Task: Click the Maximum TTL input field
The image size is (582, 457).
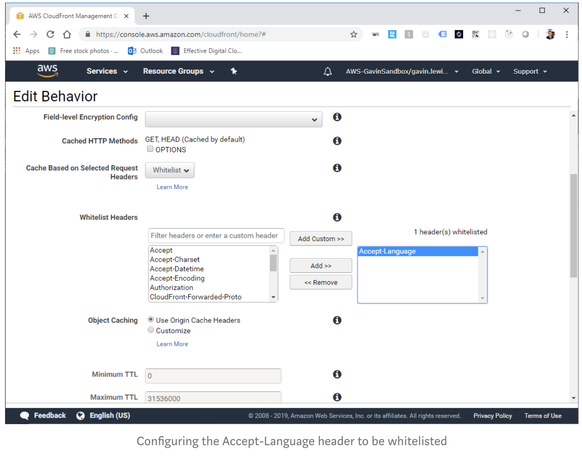Action: 213,398
